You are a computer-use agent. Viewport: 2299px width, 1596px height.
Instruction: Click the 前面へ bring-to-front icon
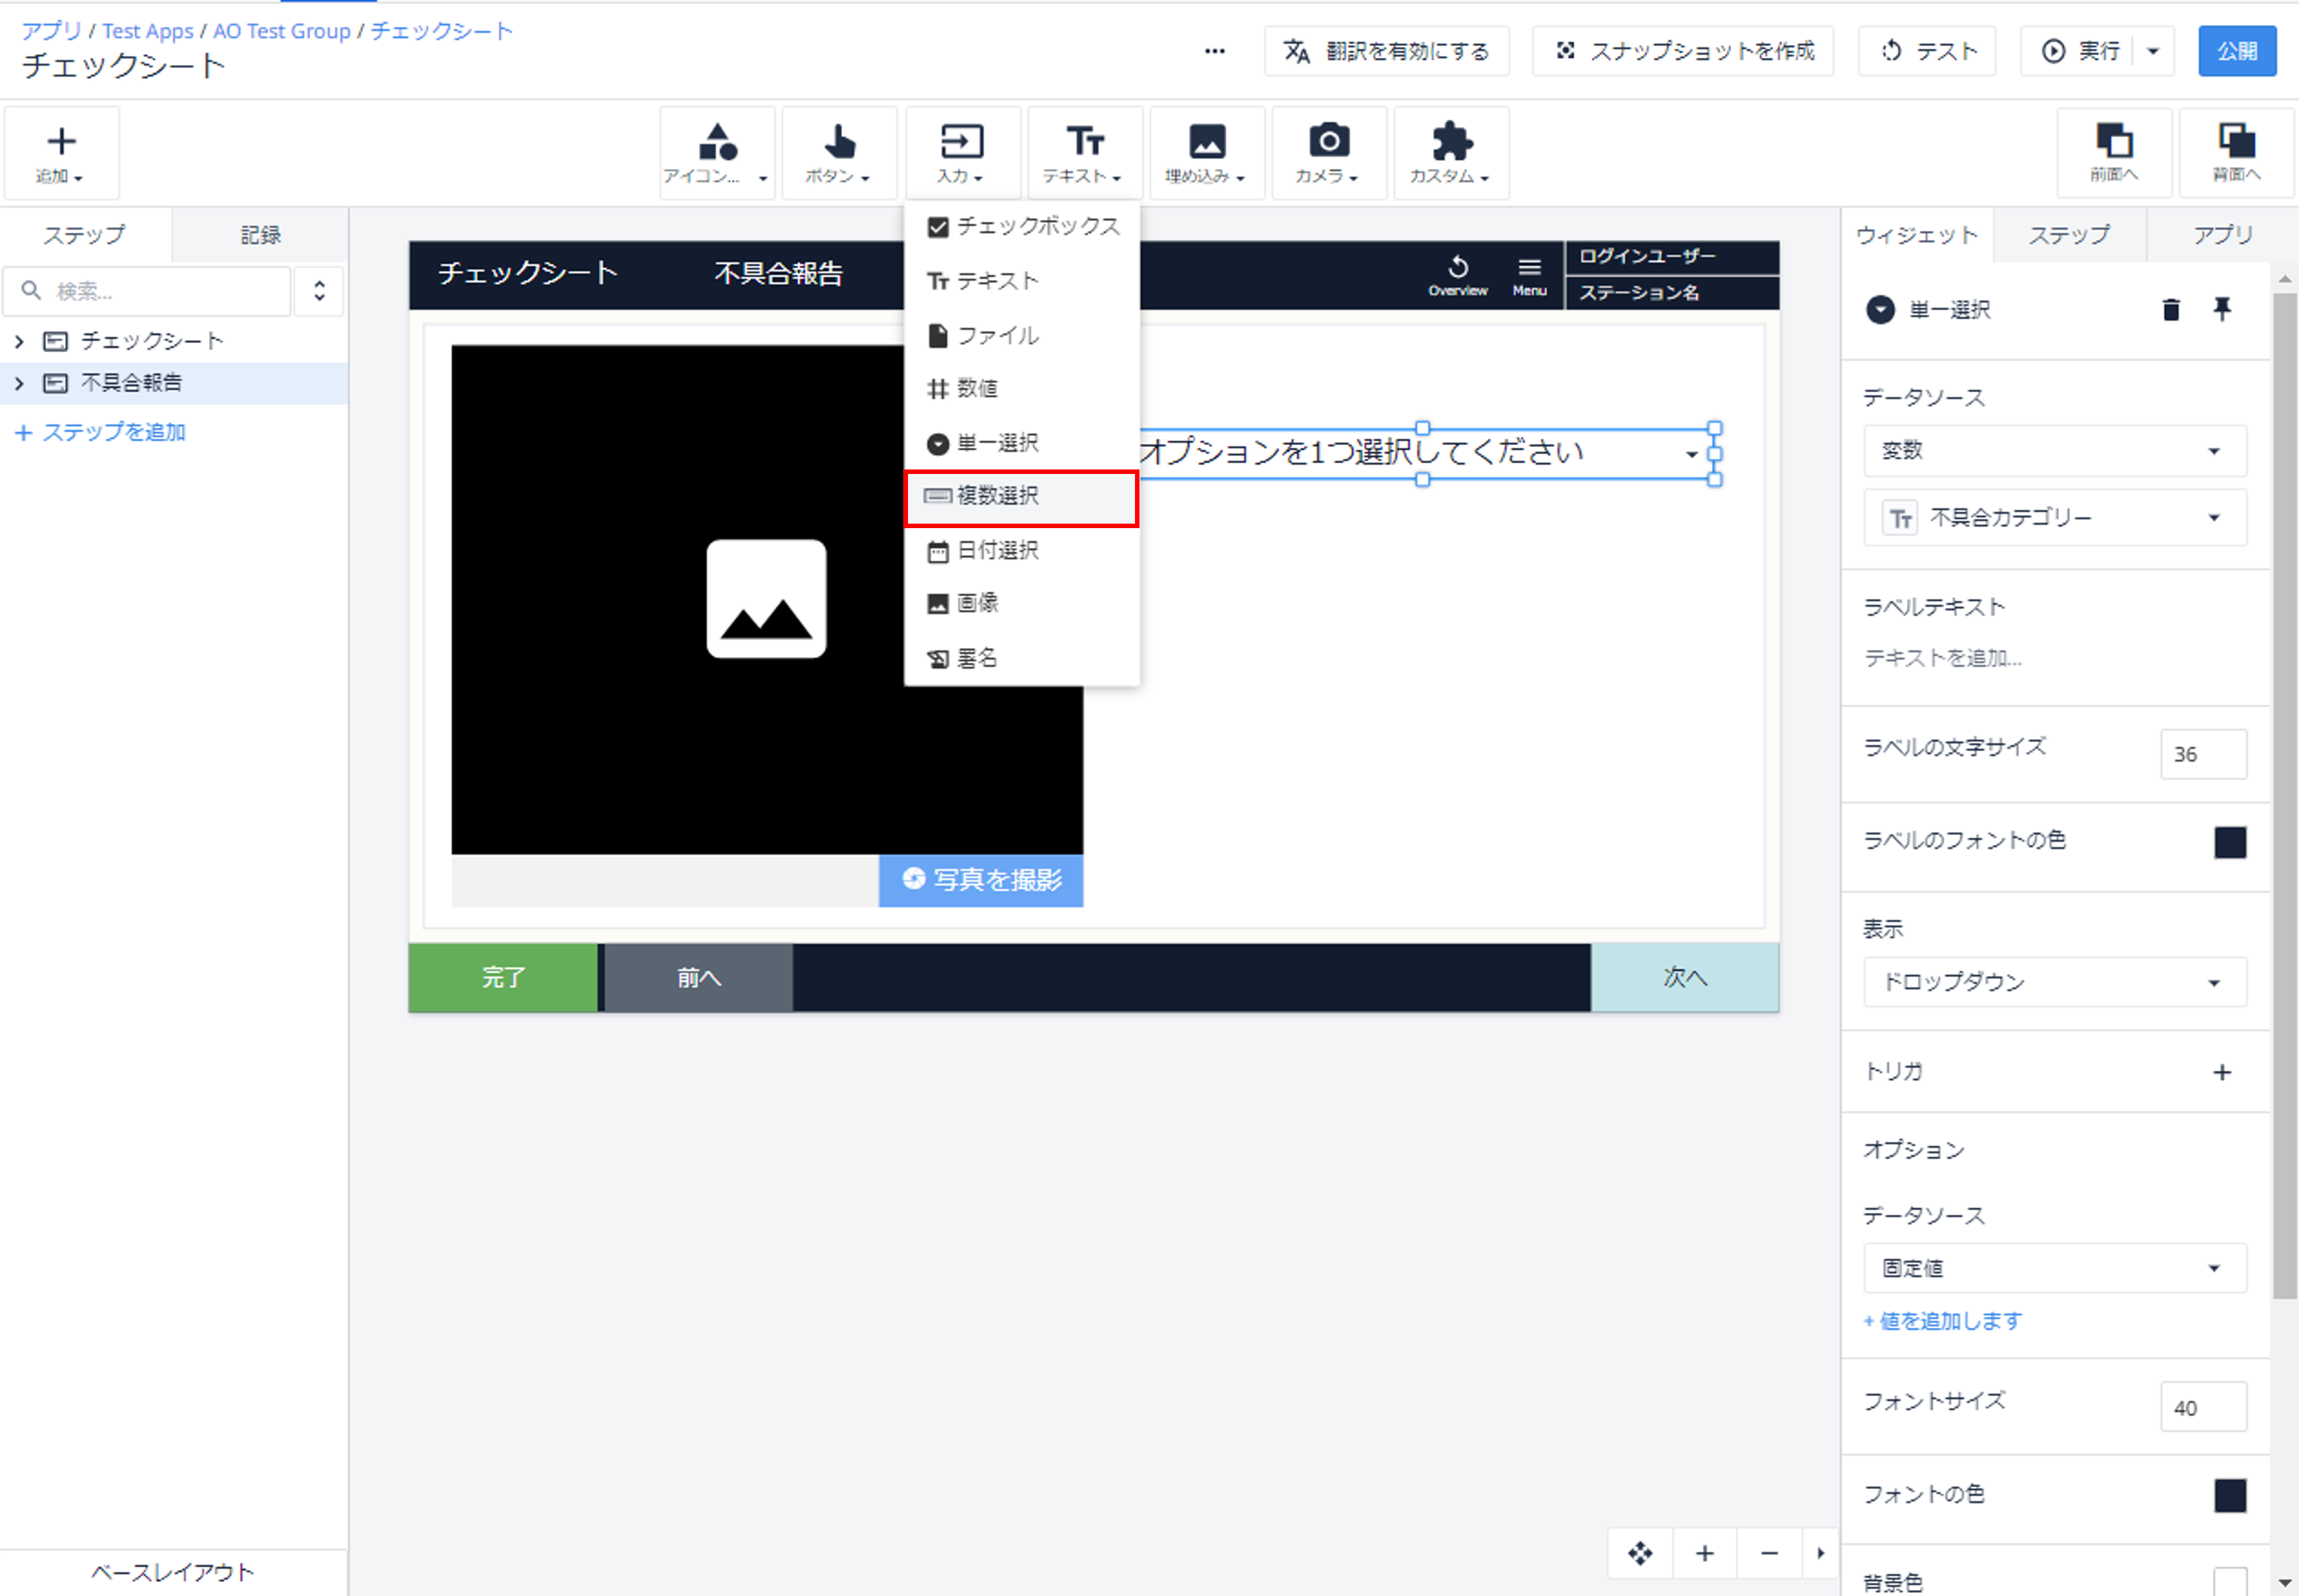[2114, 153]
